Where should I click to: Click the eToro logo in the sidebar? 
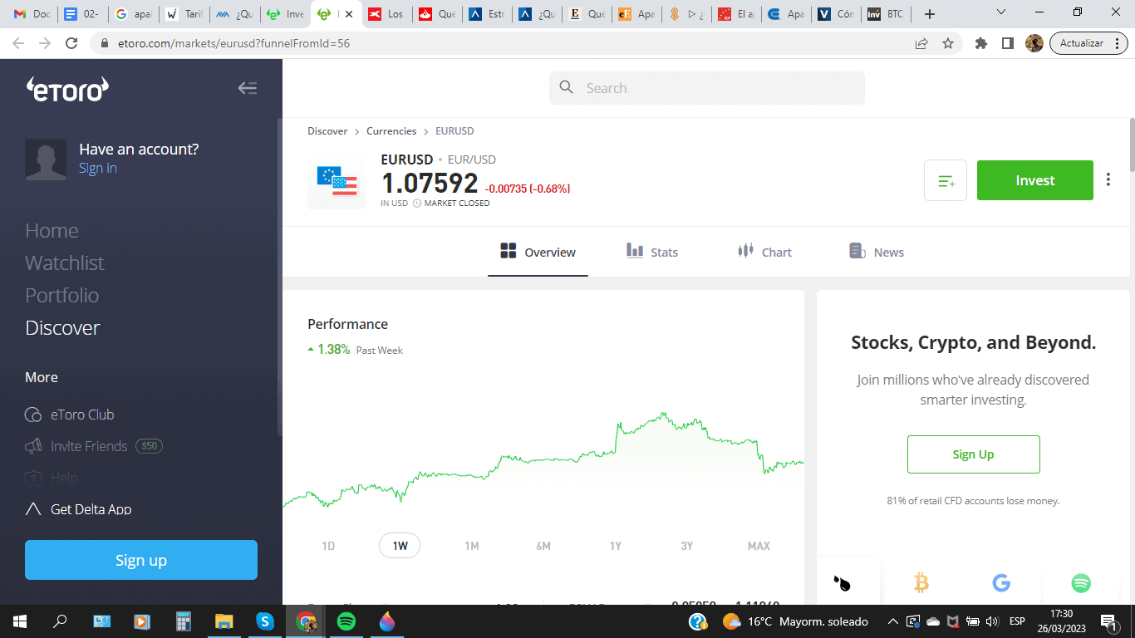point(67,89)
